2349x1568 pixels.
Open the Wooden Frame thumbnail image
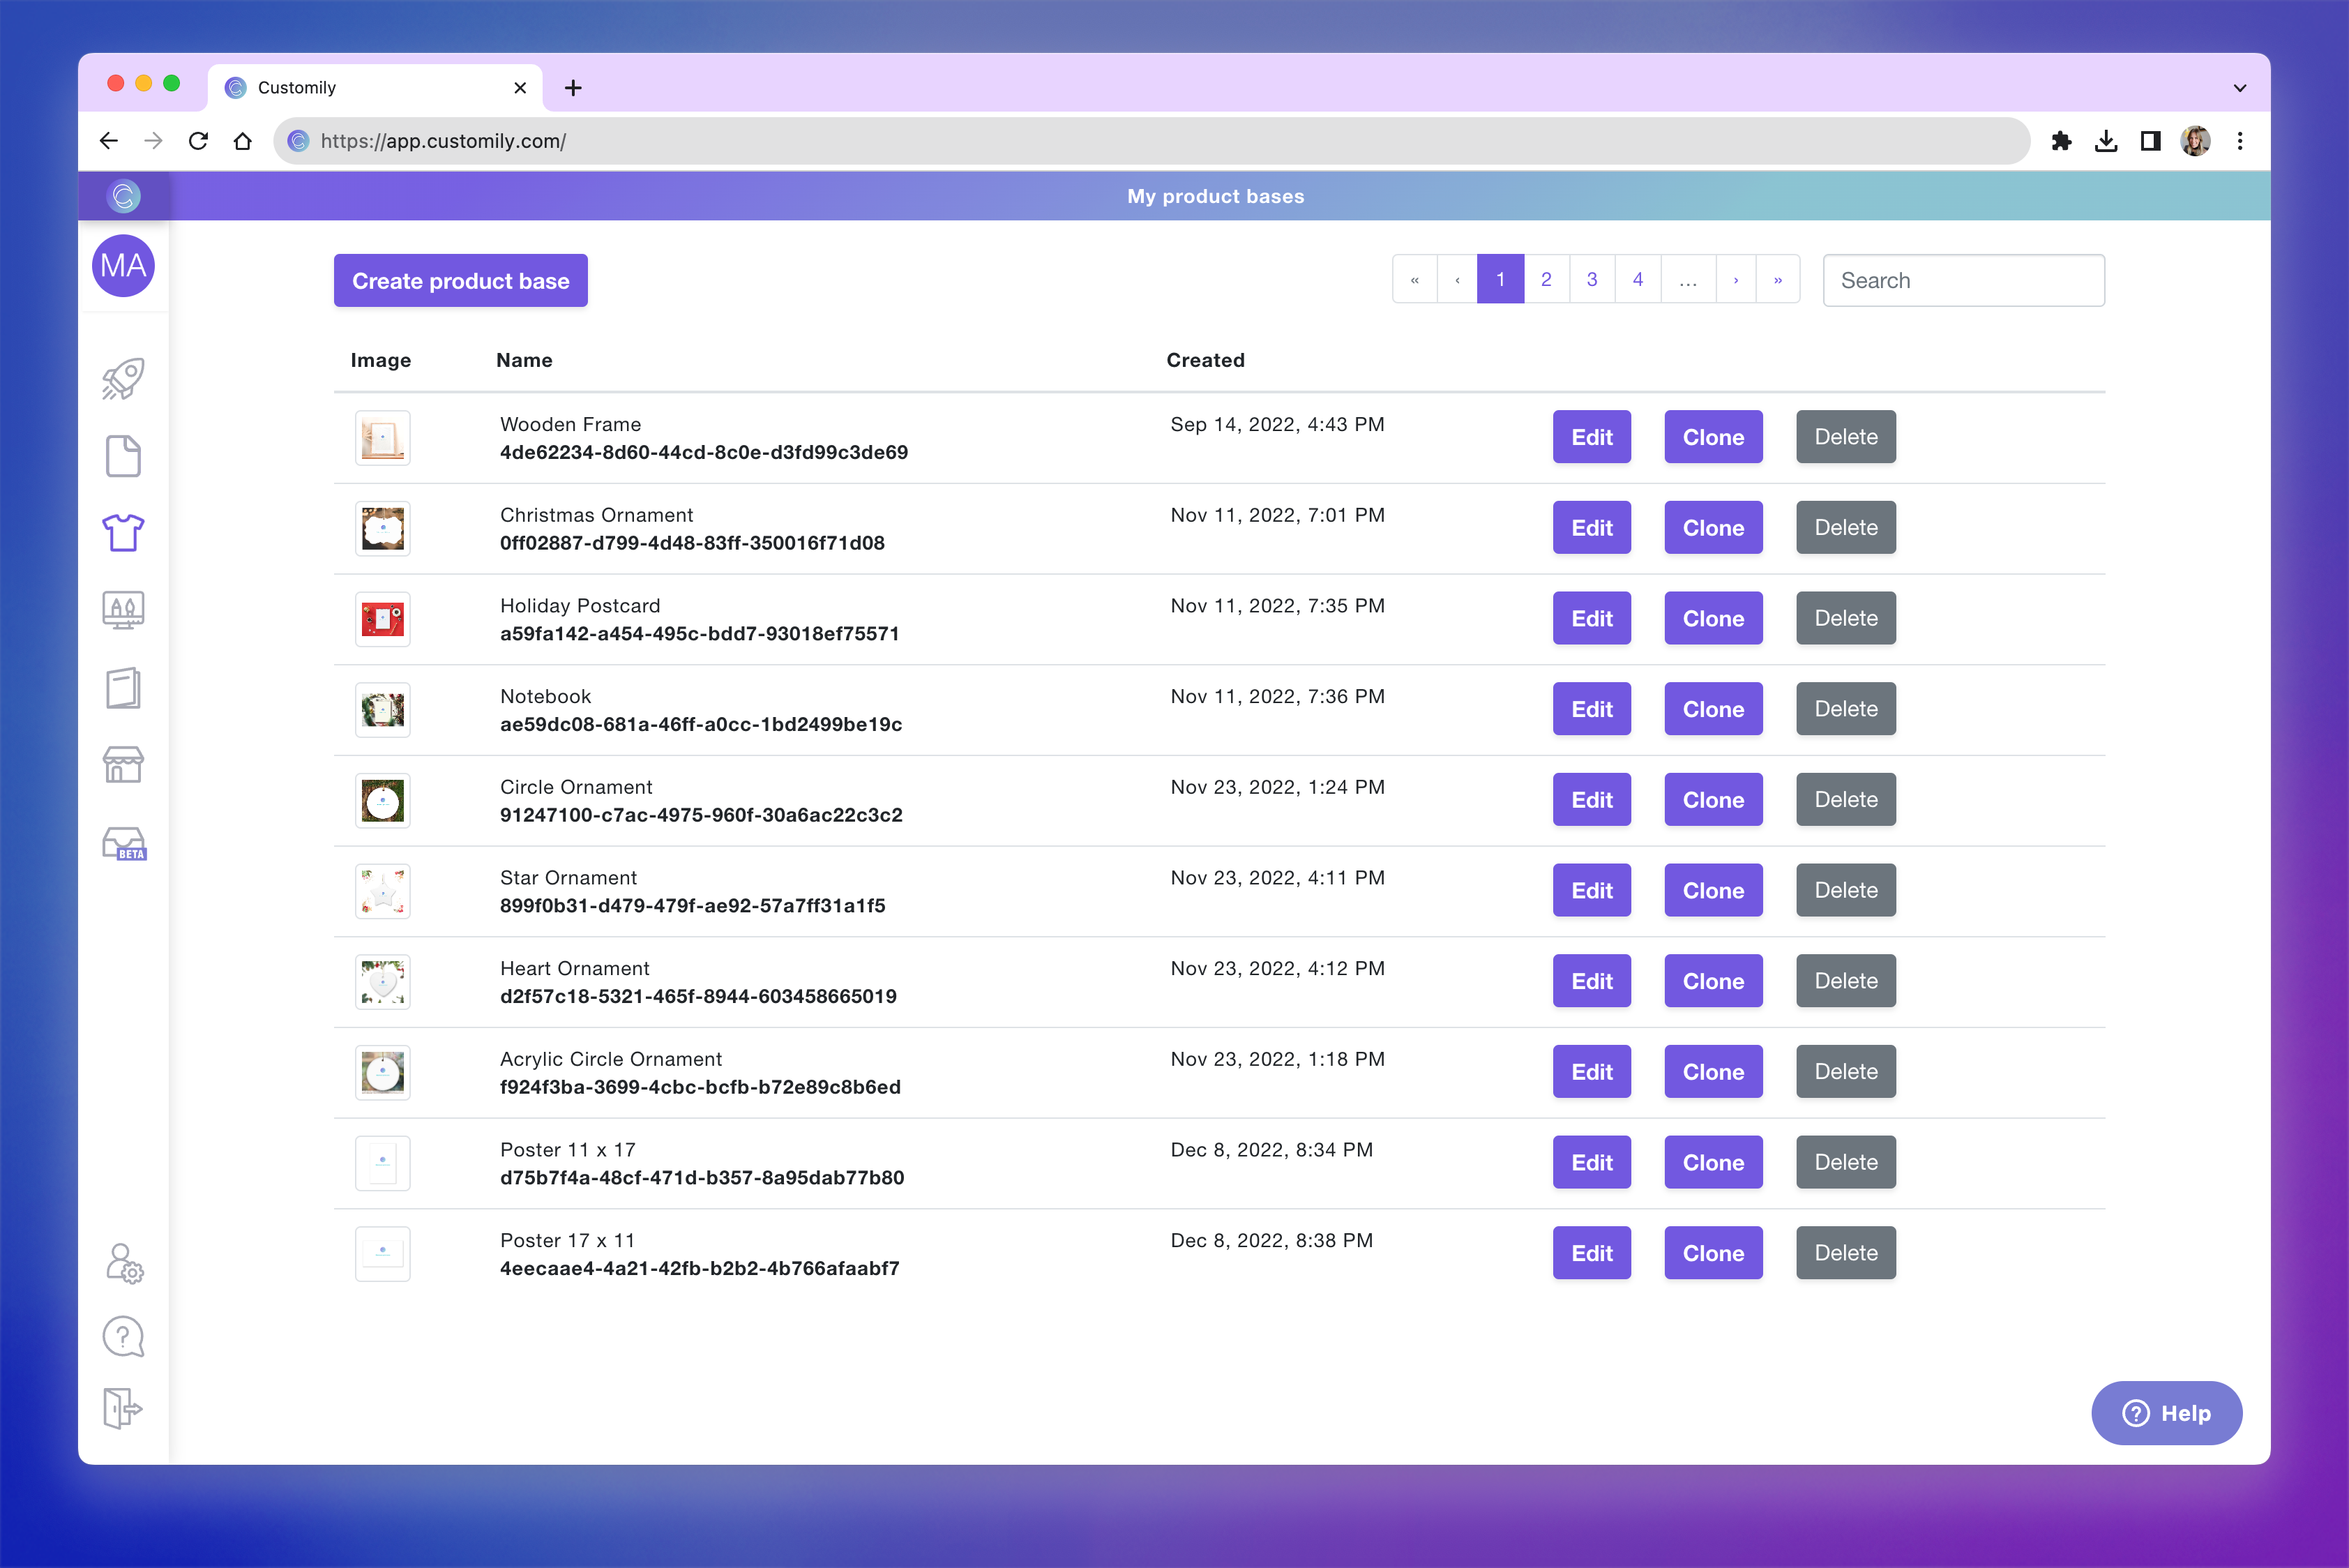tap(382, 438)
